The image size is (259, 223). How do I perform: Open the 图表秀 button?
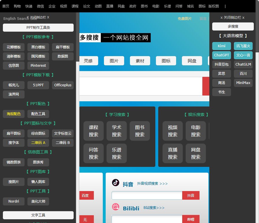38,162
